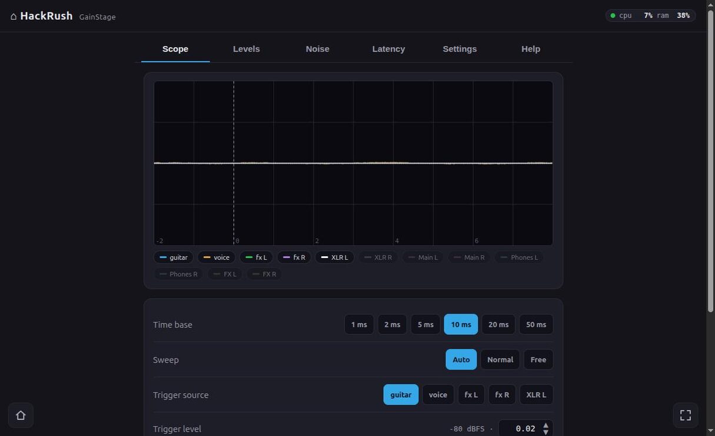Show the XLR R trace
The height and width of the screenshot is (436, 715).
click(x=378, y=257)
